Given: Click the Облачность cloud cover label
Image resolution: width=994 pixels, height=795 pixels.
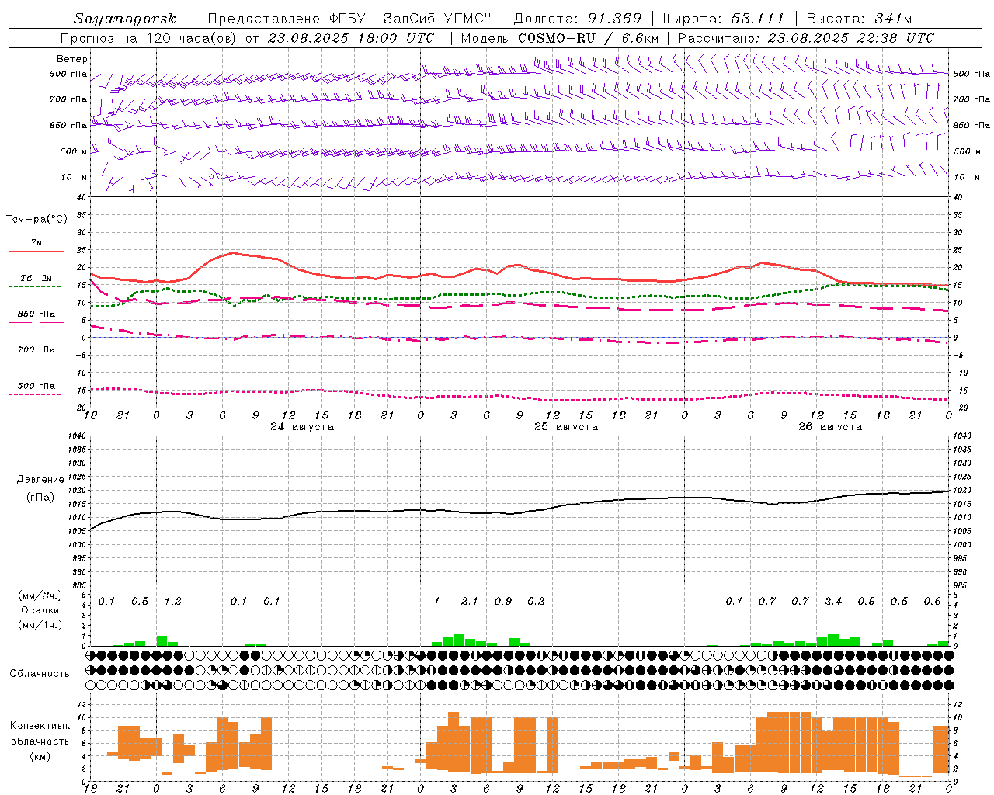Looking at the screenshot, I should (x=40, y=674).
